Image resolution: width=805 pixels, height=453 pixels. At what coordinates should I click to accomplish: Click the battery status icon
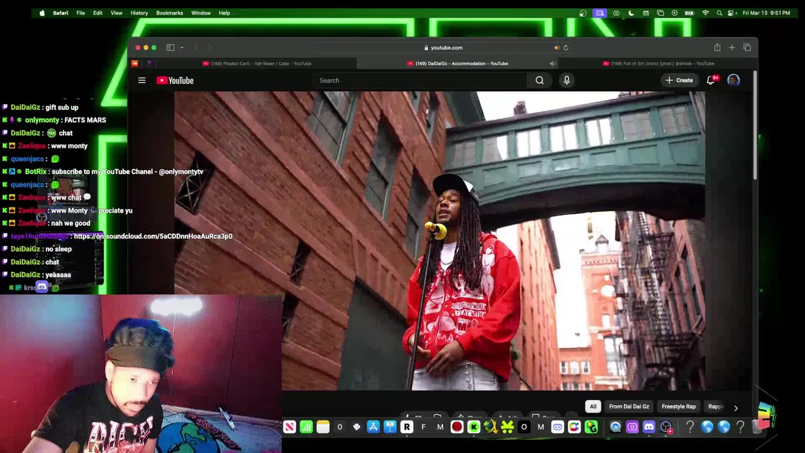pos(689,13)
